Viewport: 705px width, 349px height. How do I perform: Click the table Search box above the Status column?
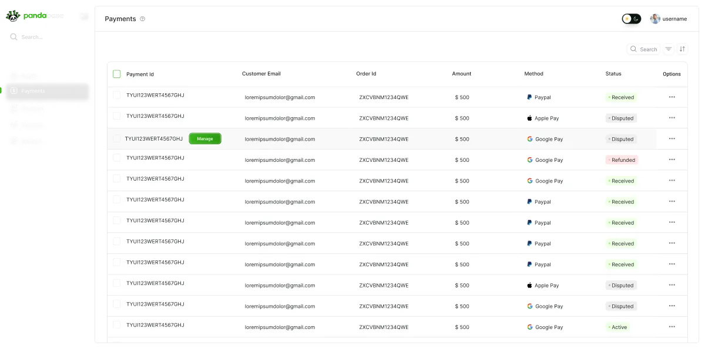click(643, 49)
